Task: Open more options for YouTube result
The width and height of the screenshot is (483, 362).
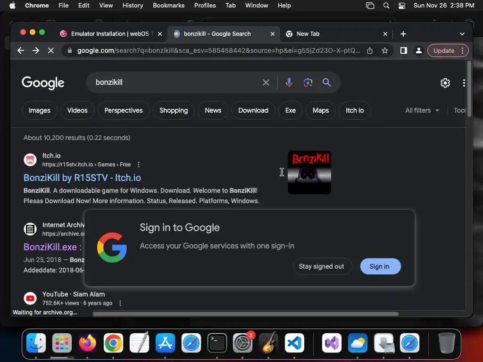Action: (x=120, y=303)
